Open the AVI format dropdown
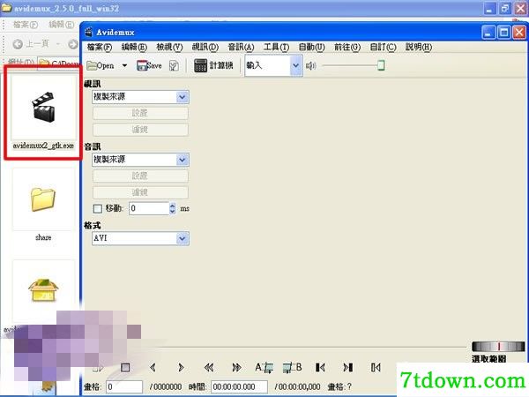Image resolution: width=529 pixels, height=397 pixels. point(140,238)
